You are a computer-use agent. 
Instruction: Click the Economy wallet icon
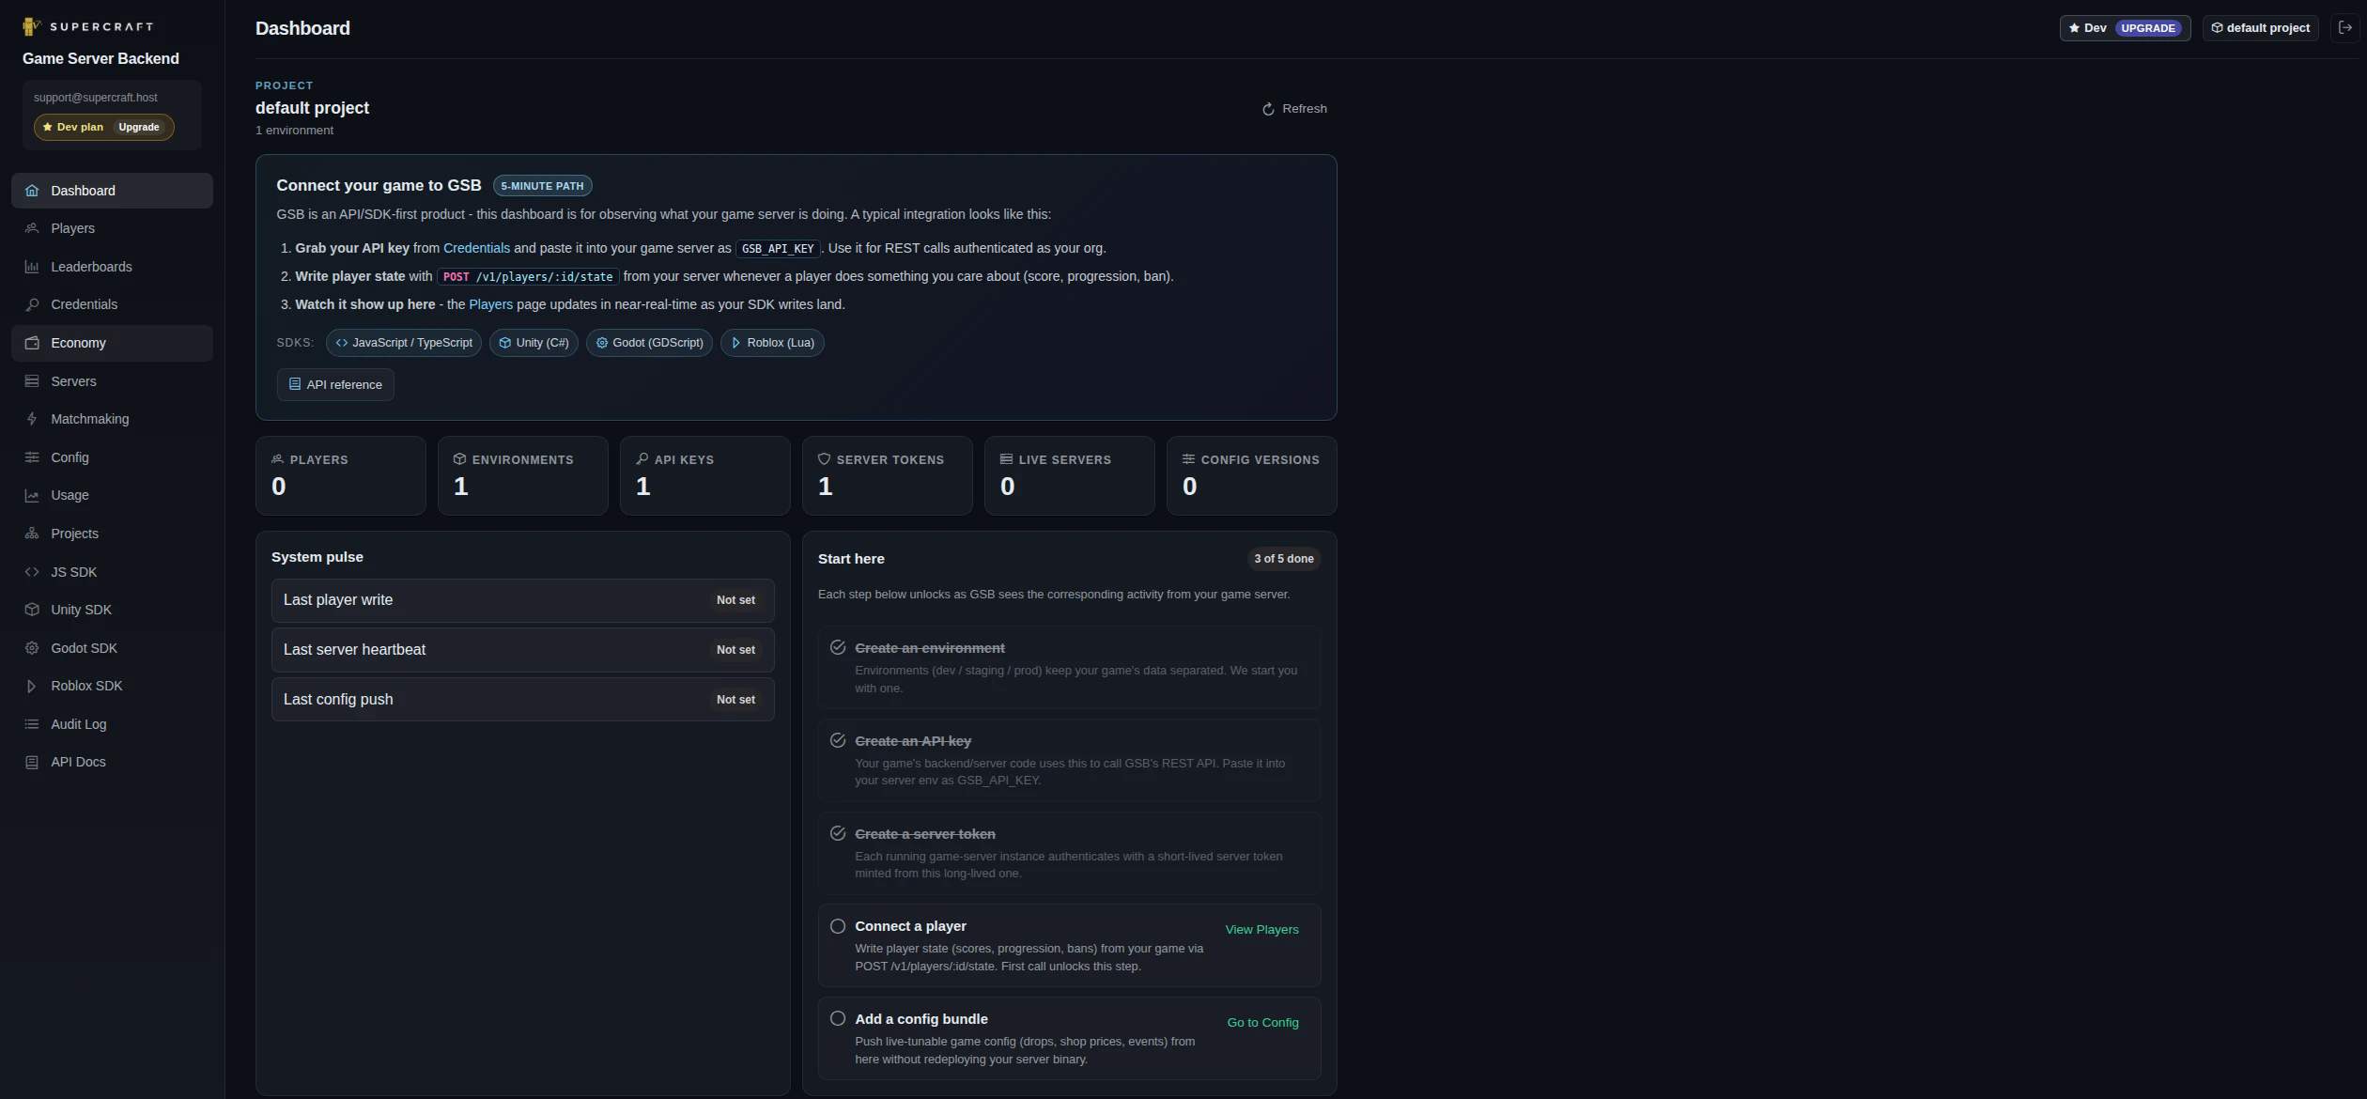click(x=32, y=343)
